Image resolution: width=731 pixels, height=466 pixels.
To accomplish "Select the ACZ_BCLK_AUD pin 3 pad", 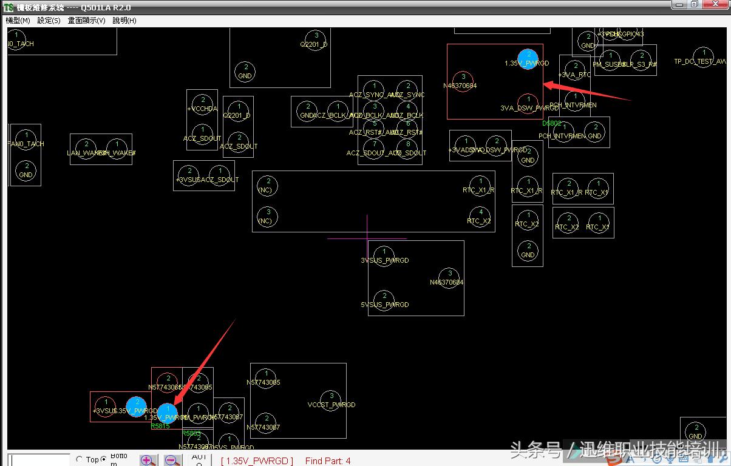I will [374, 110].
